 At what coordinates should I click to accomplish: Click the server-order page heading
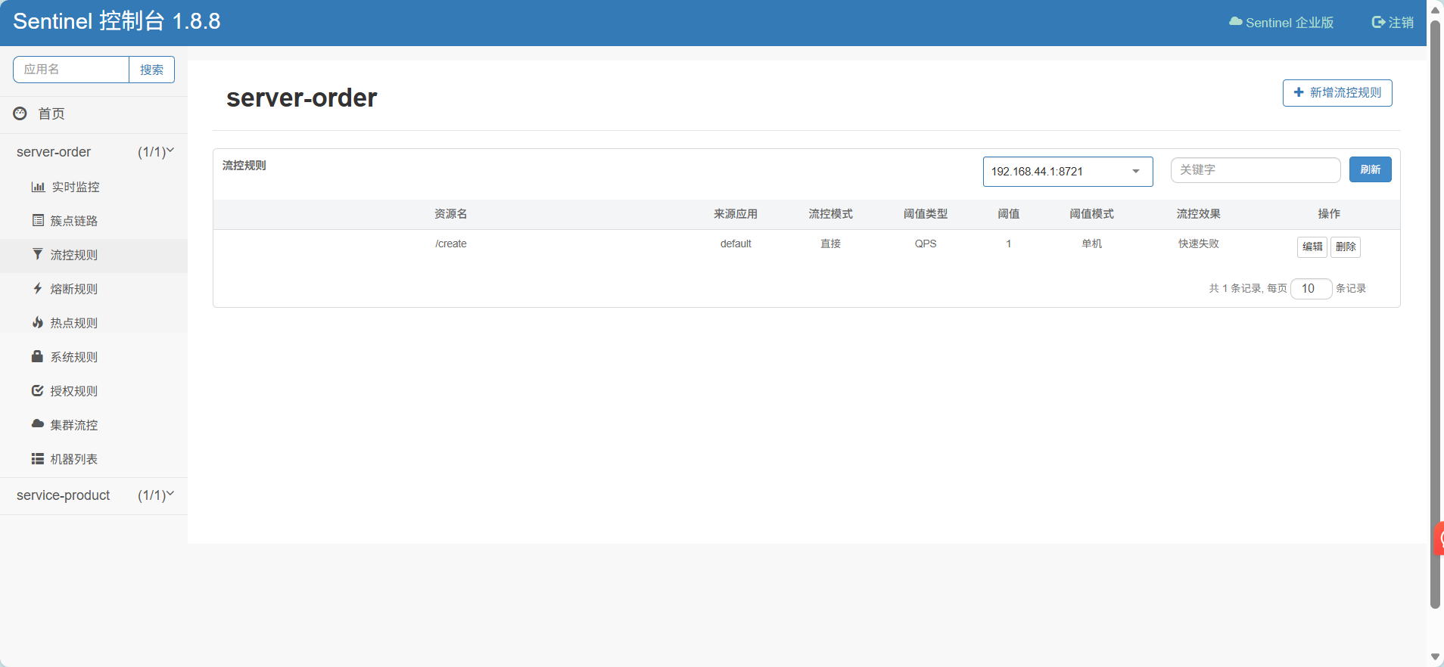click(301, 98)
